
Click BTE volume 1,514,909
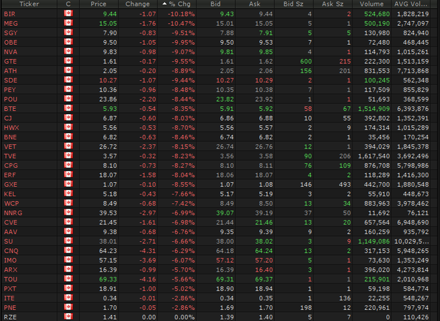[x=374, y=109]
